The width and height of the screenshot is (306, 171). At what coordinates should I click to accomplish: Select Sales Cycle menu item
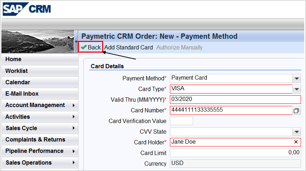[x=40, y=128]
